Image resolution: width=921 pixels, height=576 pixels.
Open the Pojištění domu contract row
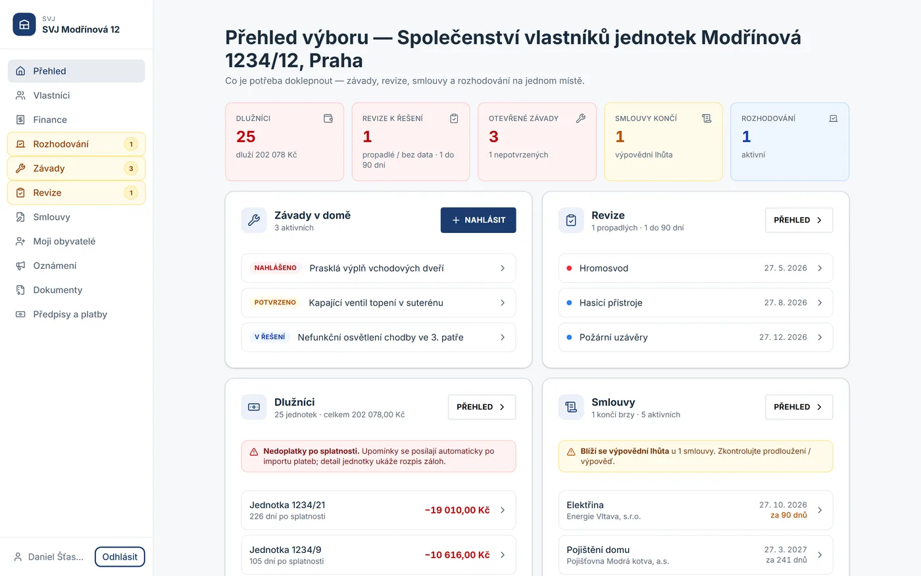coord(695,555)
